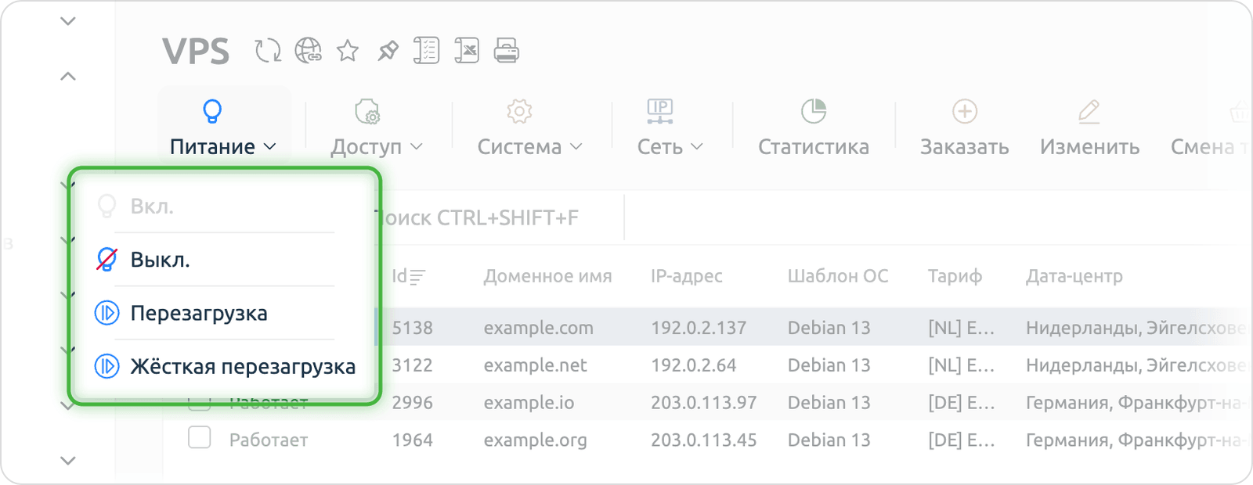1253x485 pixels.
Task: Click the Excel export icon
Action: [x=467, y=51]
